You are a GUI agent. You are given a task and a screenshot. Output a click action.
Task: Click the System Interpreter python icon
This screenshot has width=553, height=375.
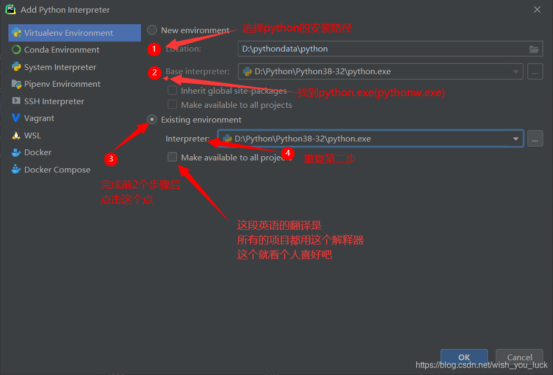pyautogui.click(x=16, y=67)
